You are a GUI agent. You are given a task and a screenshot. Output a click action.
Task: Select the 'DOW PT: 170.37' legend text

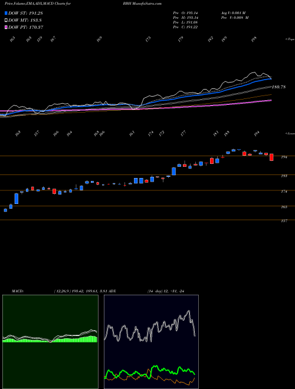click(26, 27)
